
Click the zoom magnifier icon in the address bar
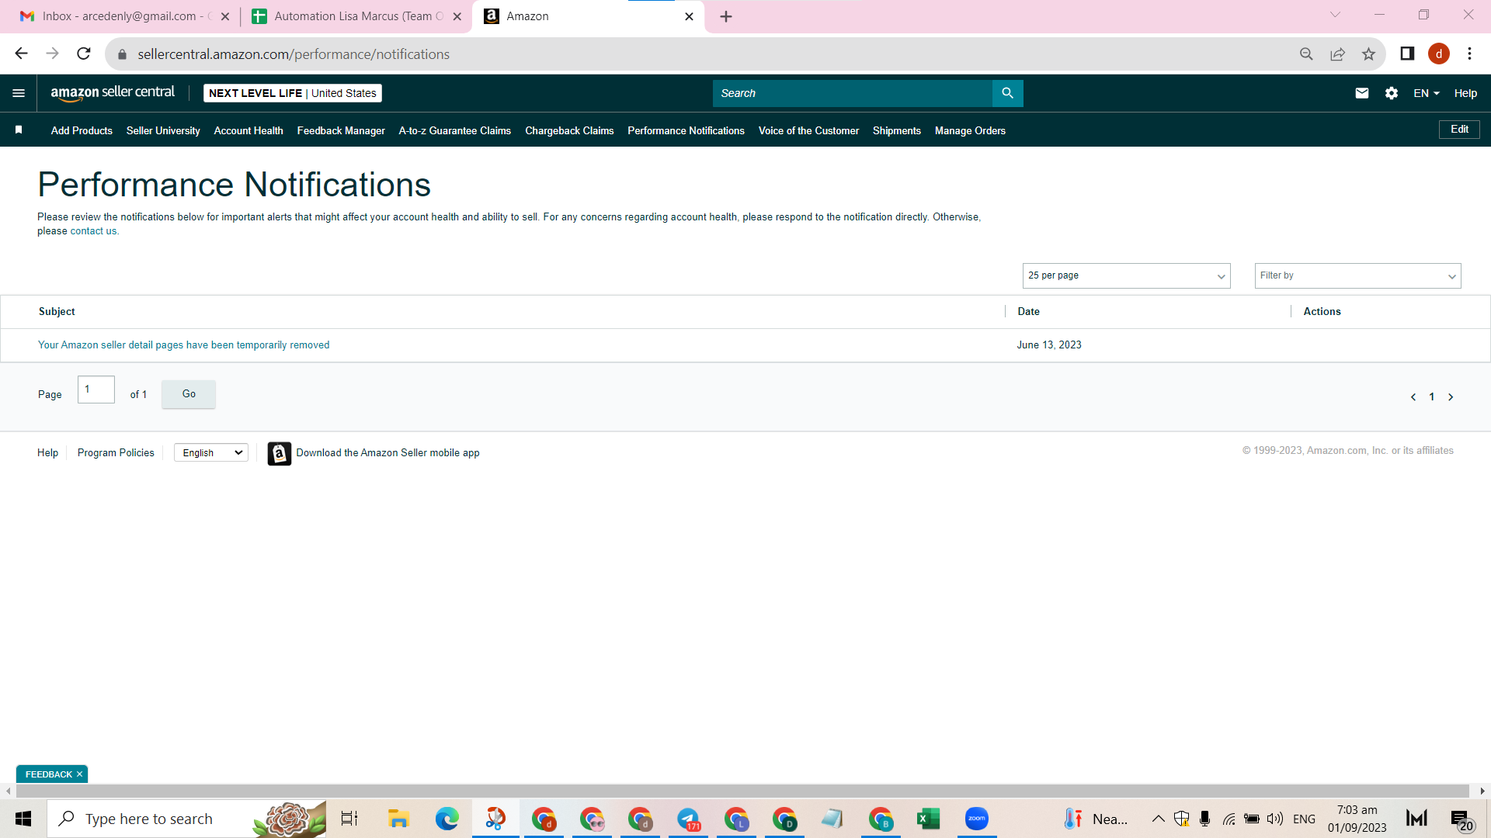click(1306, 54)
